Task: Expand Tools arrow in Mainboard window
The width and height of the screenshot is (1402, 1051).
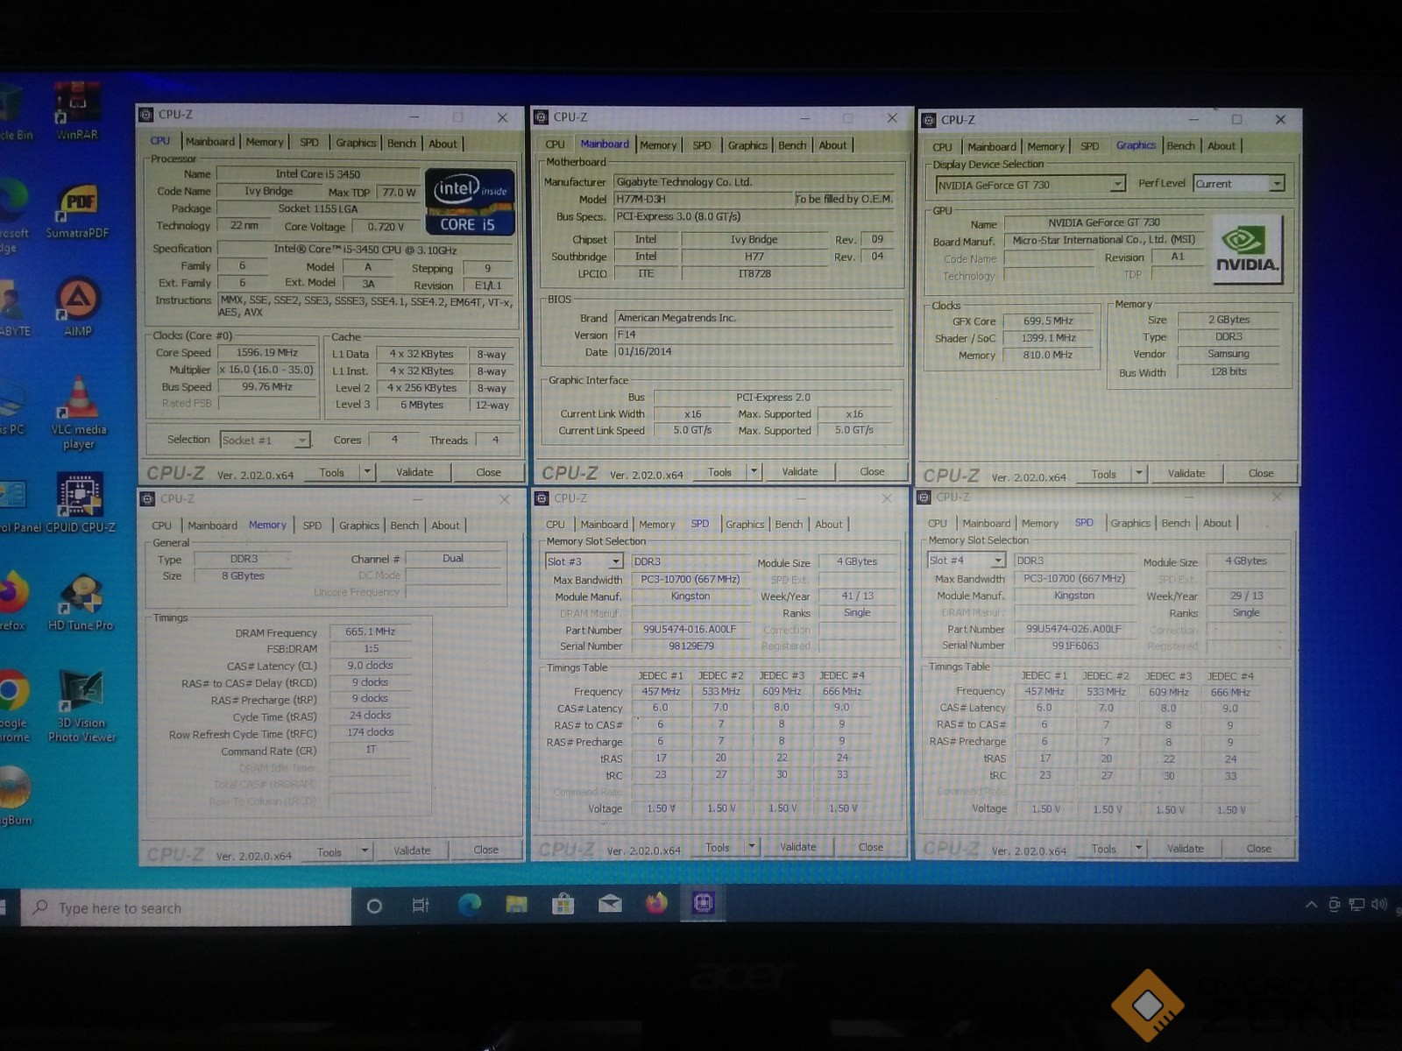Action: 754,471
